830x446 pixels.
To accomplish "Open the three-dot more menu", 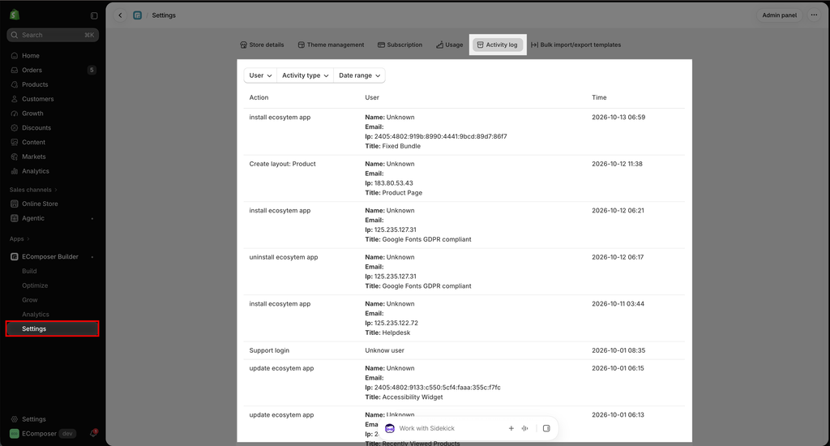I will [x=814, y=15].
